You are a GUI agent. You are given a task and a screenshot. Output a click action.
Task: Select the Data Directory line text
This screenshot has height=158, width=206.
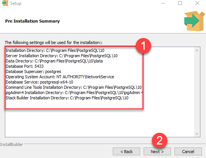54,61
